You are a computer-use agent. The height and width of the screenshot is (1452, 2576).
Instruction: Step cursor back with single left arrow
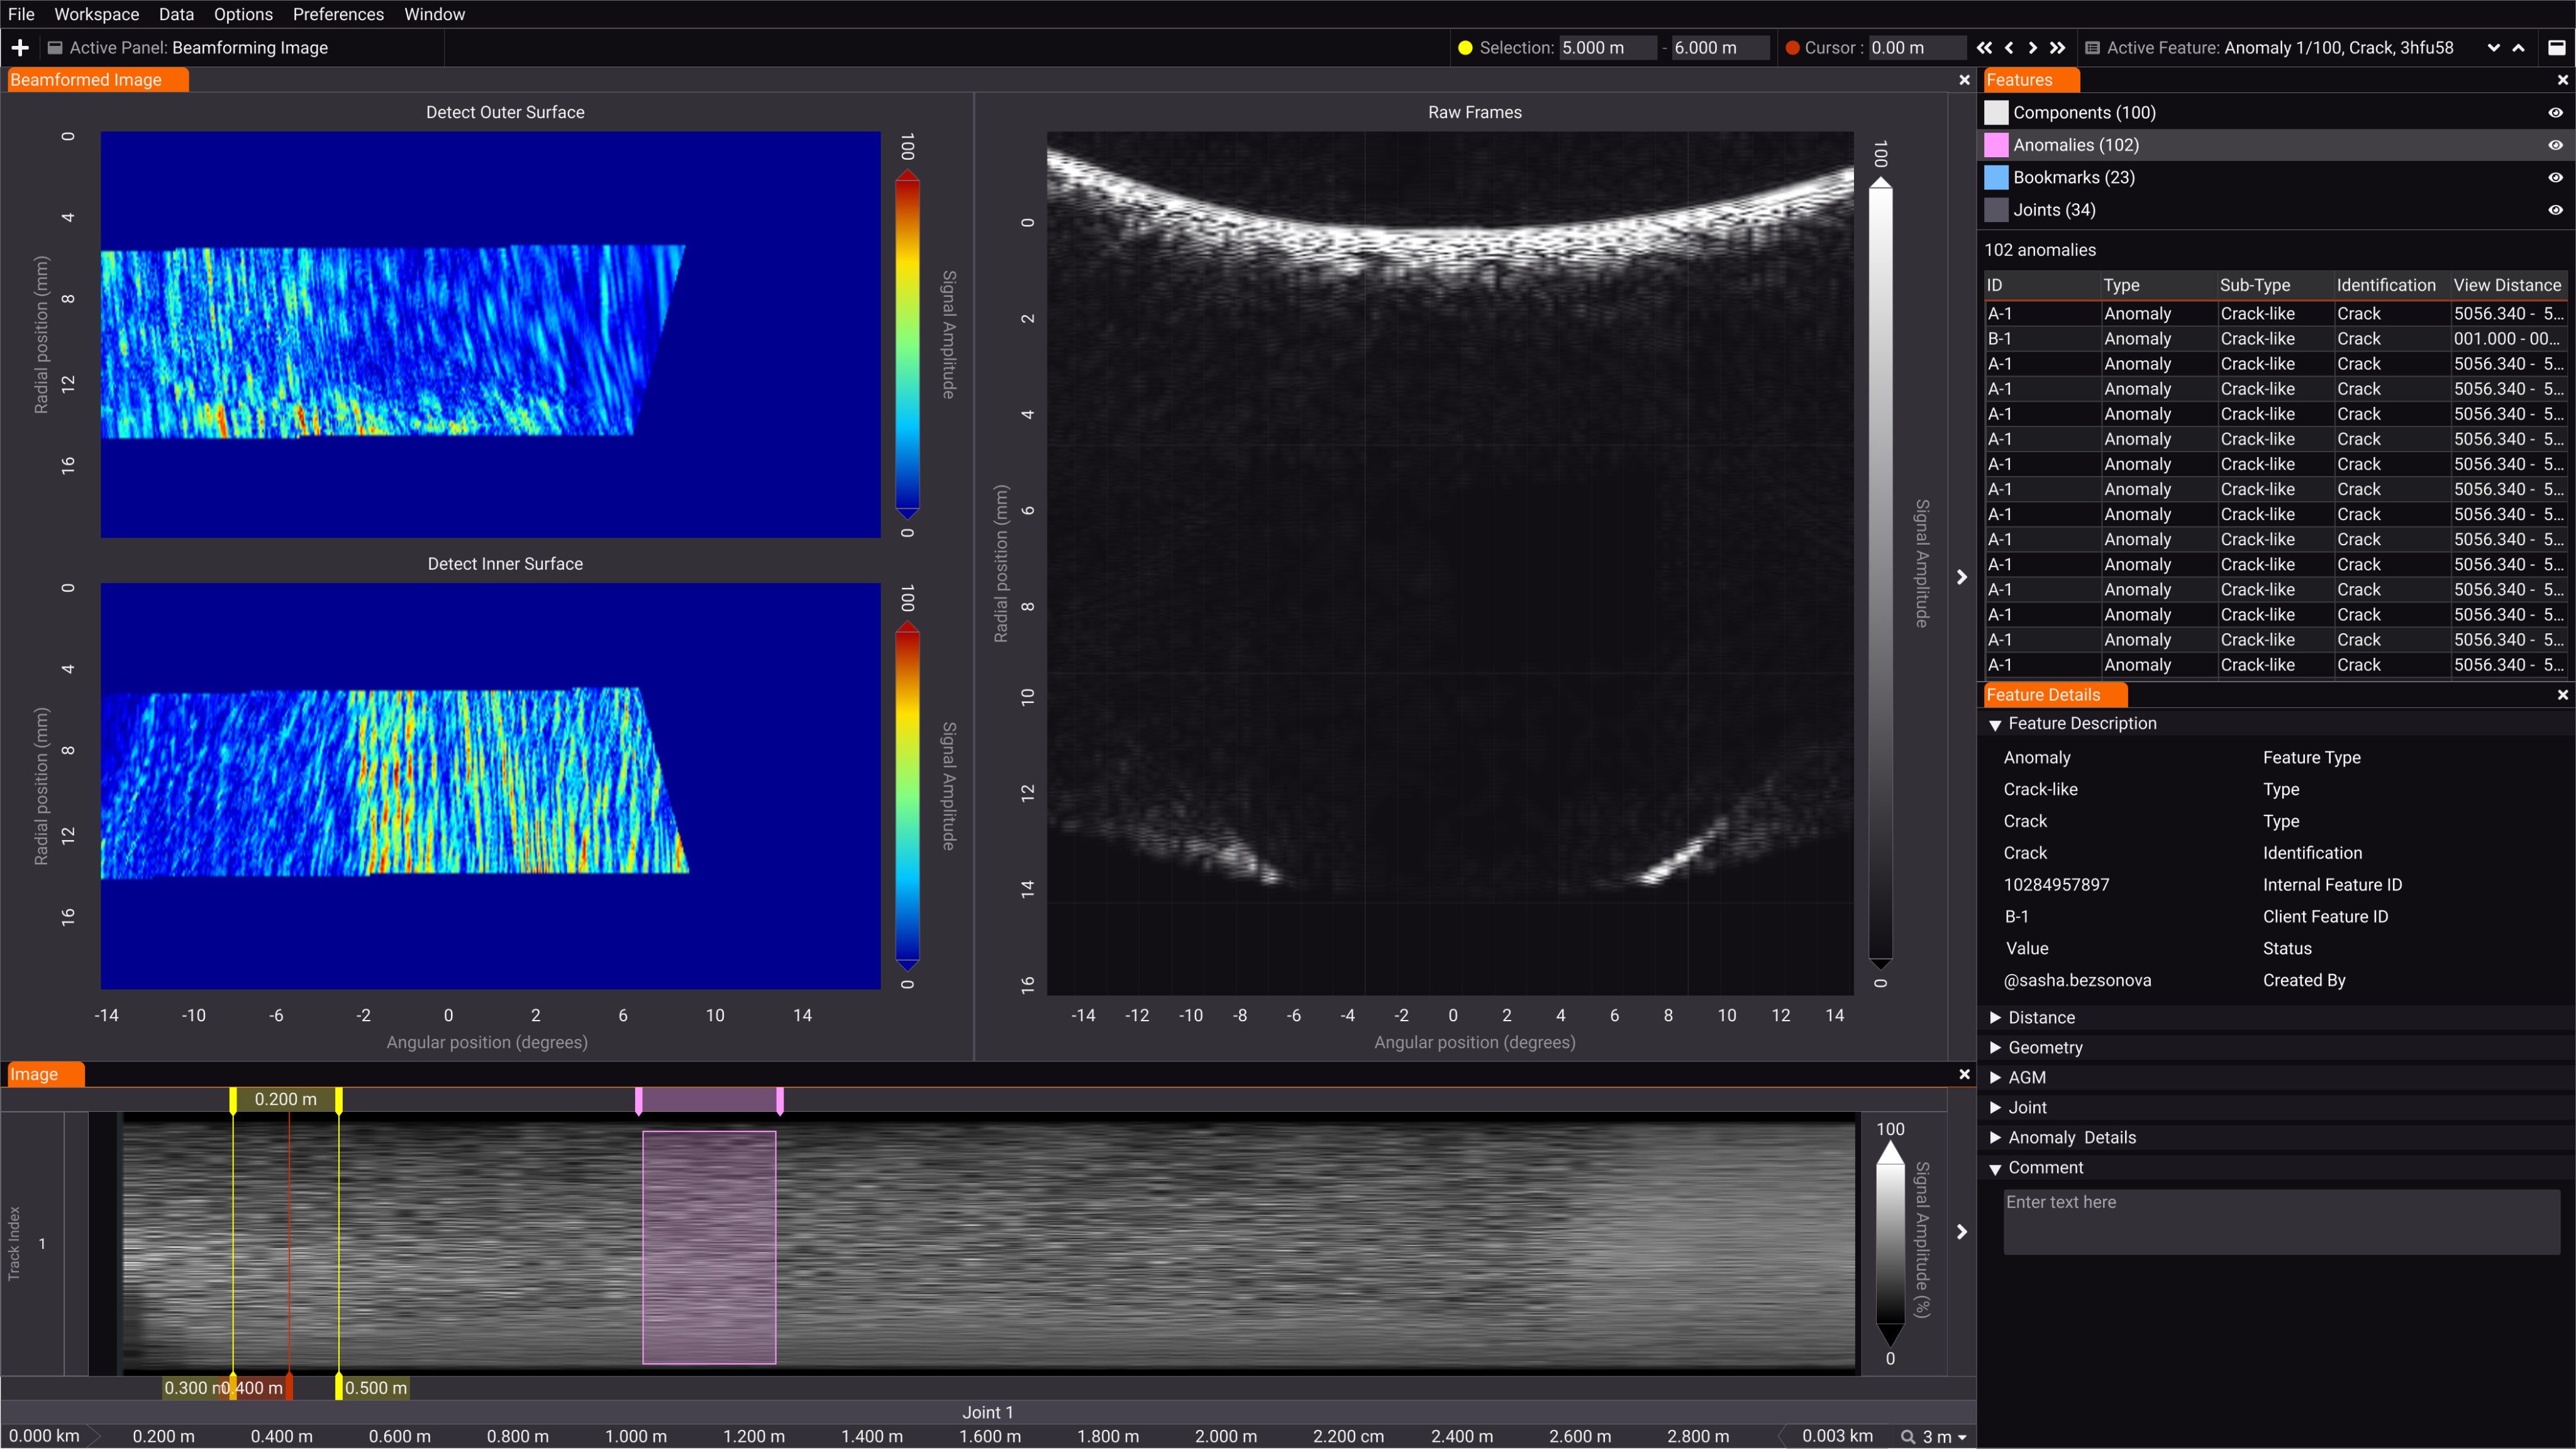tap(2009, 47)
